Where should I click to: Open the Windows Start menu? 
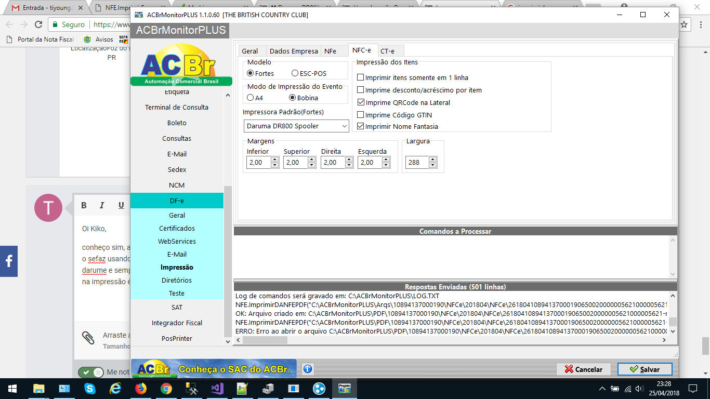pyautogui.click(x=12, y=388)
